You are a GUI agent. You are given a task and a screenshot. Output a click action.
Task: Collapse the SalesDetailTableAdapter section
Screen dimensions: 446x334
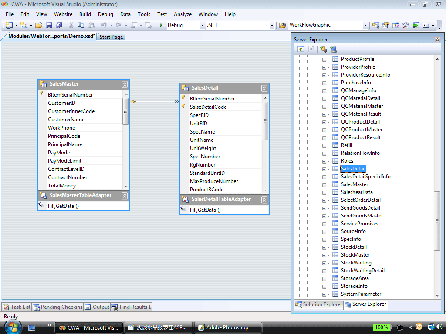[264, 199]
